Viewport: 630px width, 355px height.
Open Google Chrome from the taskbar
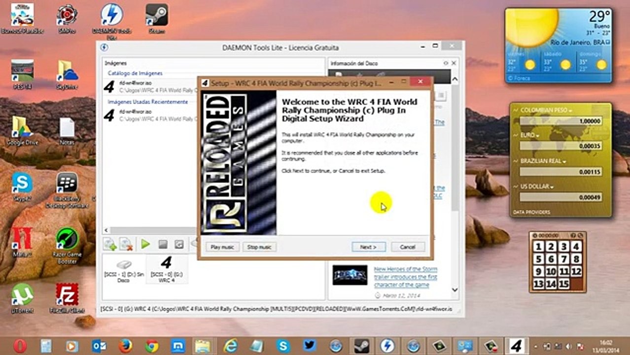coord(152,346)
